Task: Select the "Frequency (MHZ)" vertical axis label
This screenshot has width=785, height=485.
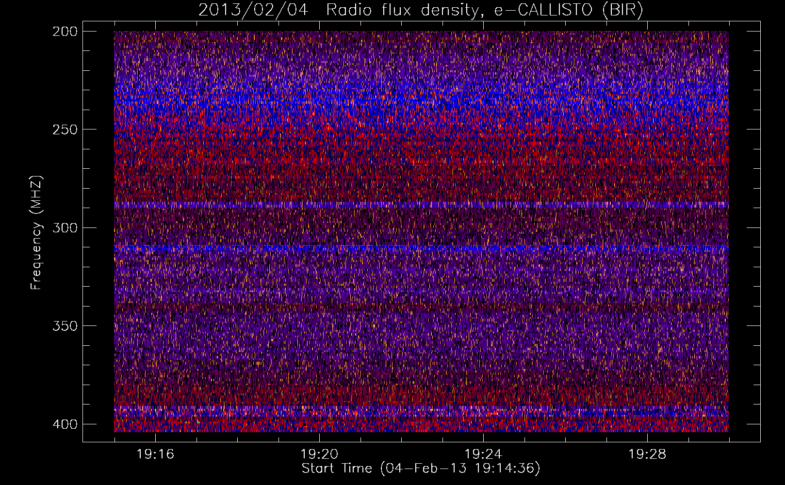Action: [36, 233]
